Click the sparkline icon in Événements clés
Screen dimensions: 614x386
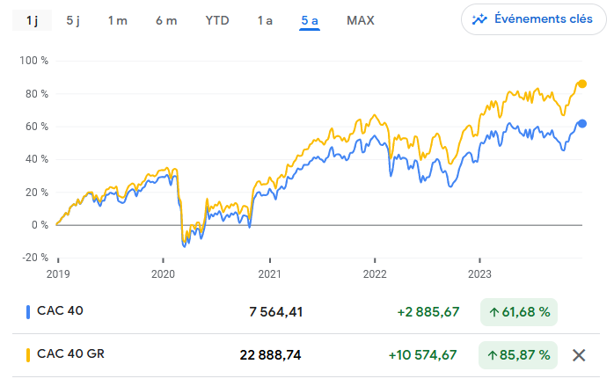tap(480, 19)
